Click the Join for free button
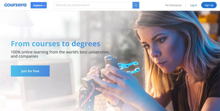Viewport: 220px width, 111px height. coord(30,71)
